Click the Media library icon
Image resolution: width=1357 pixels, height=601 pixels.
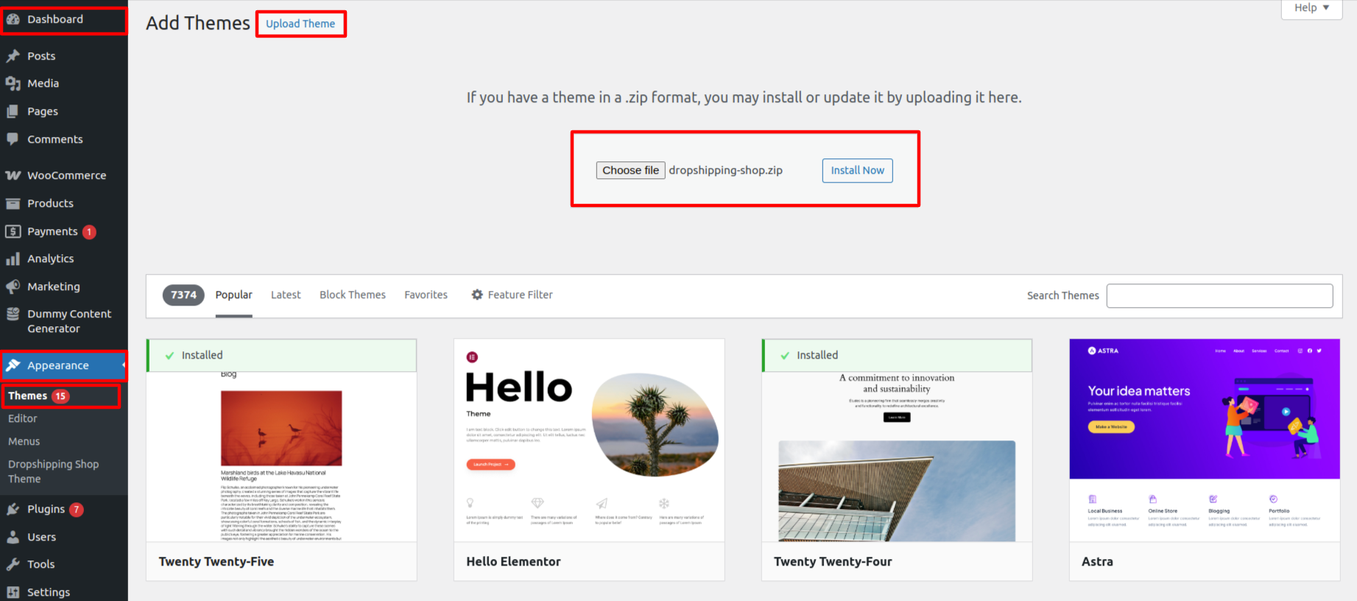click(13, 83)
